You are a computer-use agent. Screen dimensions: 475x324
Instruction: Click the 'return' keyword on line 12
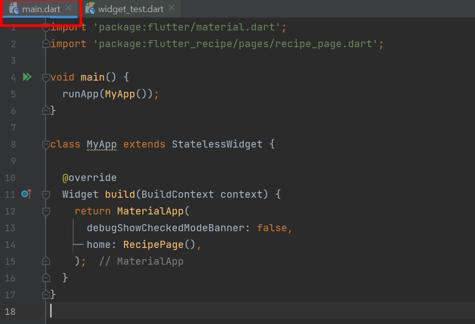tap(92, 211)
